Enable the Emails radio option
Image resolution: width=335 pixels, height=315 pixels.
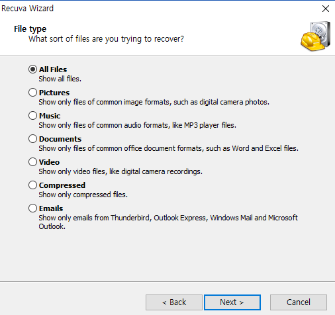tap(32, 208)
